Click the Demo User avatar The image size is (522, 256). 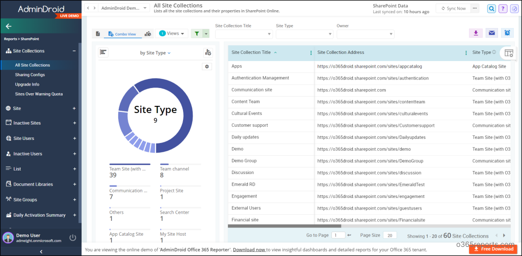(8, 238)
